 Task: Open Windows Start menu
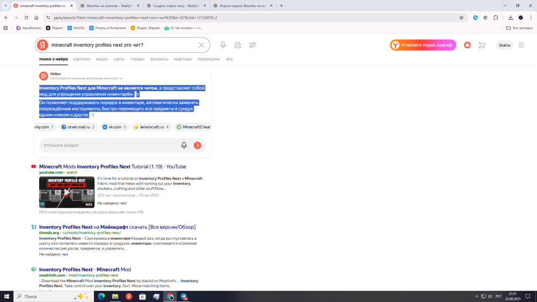pos(6,297)
